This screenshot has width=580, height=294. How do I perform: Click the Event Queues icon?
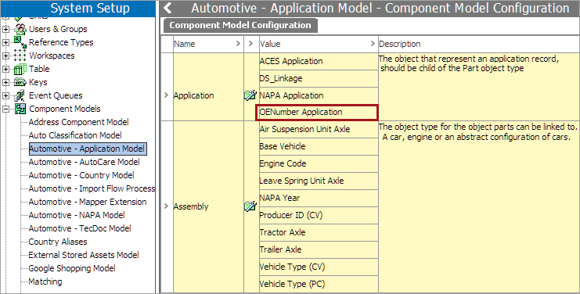coord(20,95)
